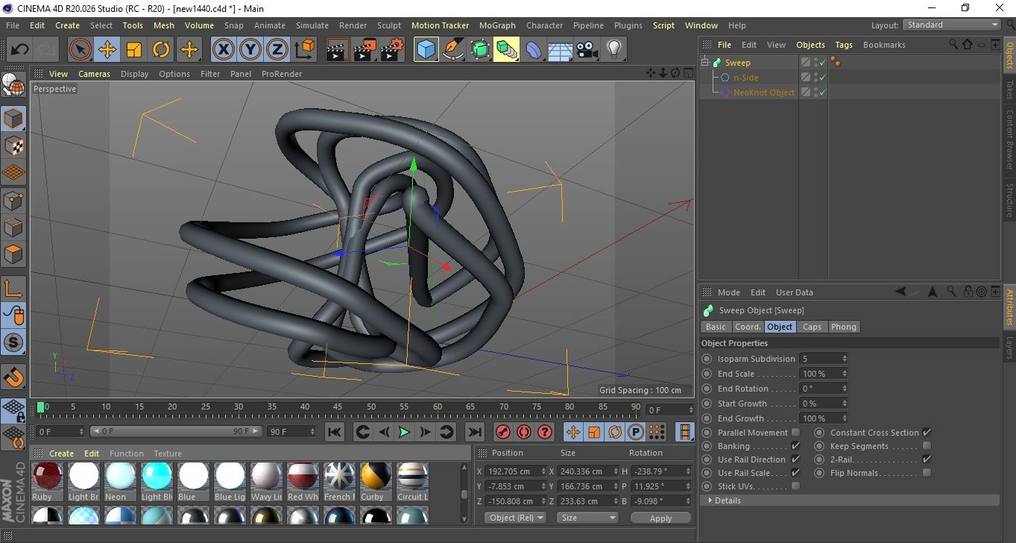The width and height of the screenshot is (1016, 543).
Task: Select the Rotate tool in top toolbar
Action: (161, 50)
